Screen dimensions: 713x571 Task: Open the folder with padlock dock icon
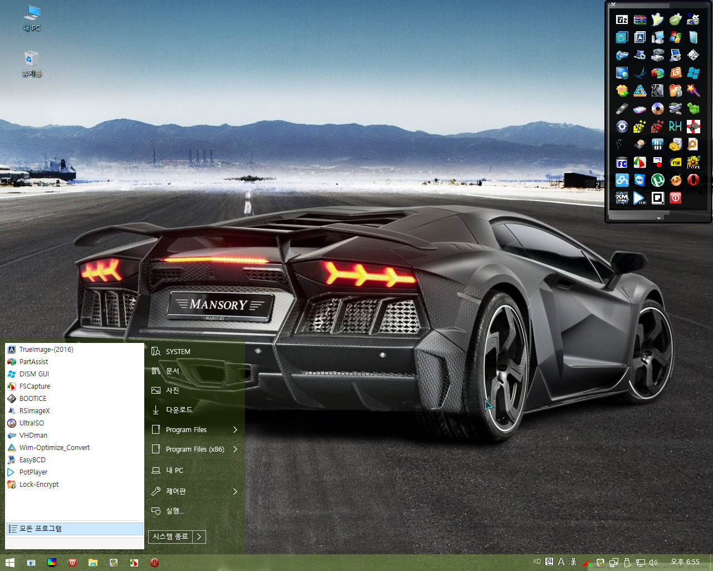(676, 91)
